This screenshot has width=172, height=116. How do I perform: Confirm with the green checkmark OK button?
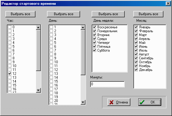click(150, 102)
